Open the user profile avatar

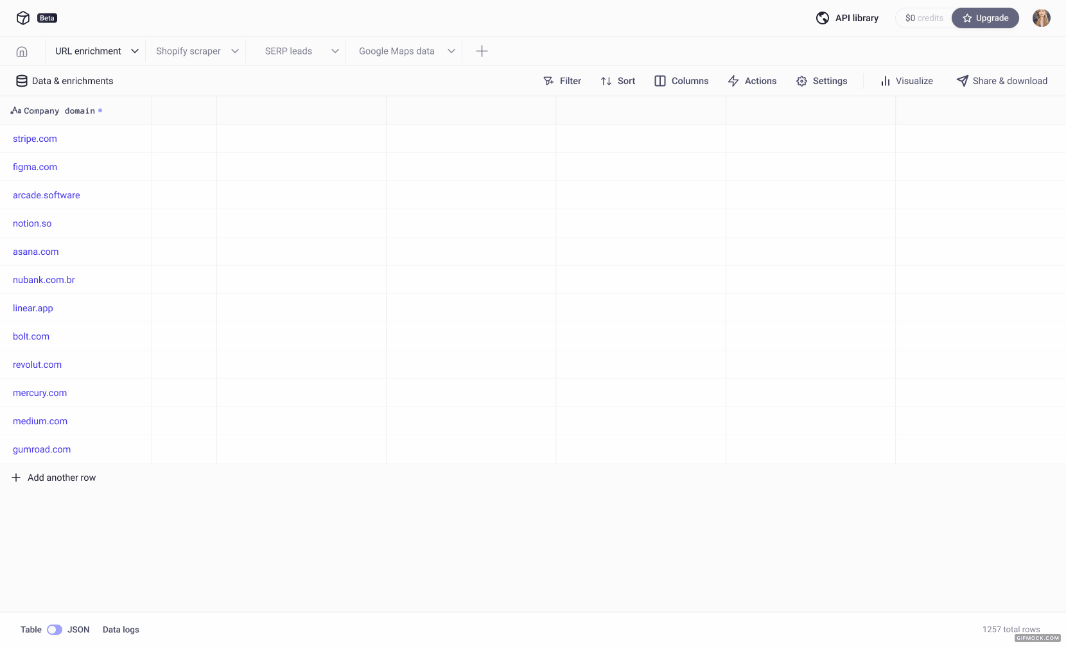pos(1042,18)
